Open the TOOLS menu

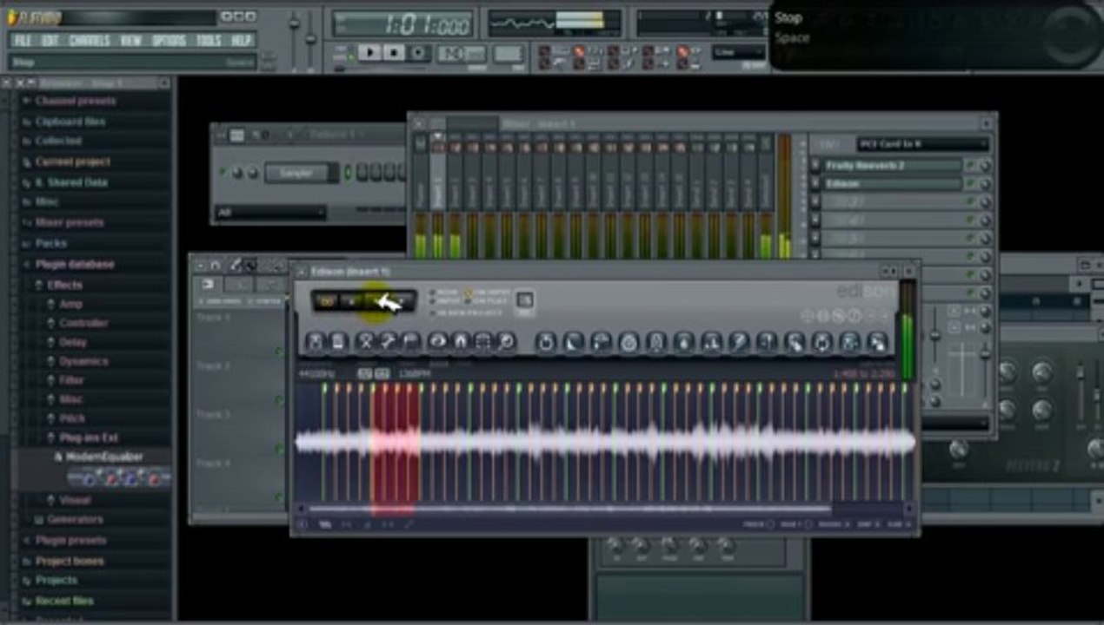[209, 40]
